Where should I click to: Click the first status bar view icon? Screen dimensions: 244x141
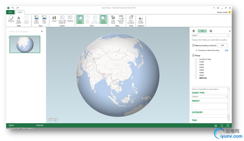point(216,125)
